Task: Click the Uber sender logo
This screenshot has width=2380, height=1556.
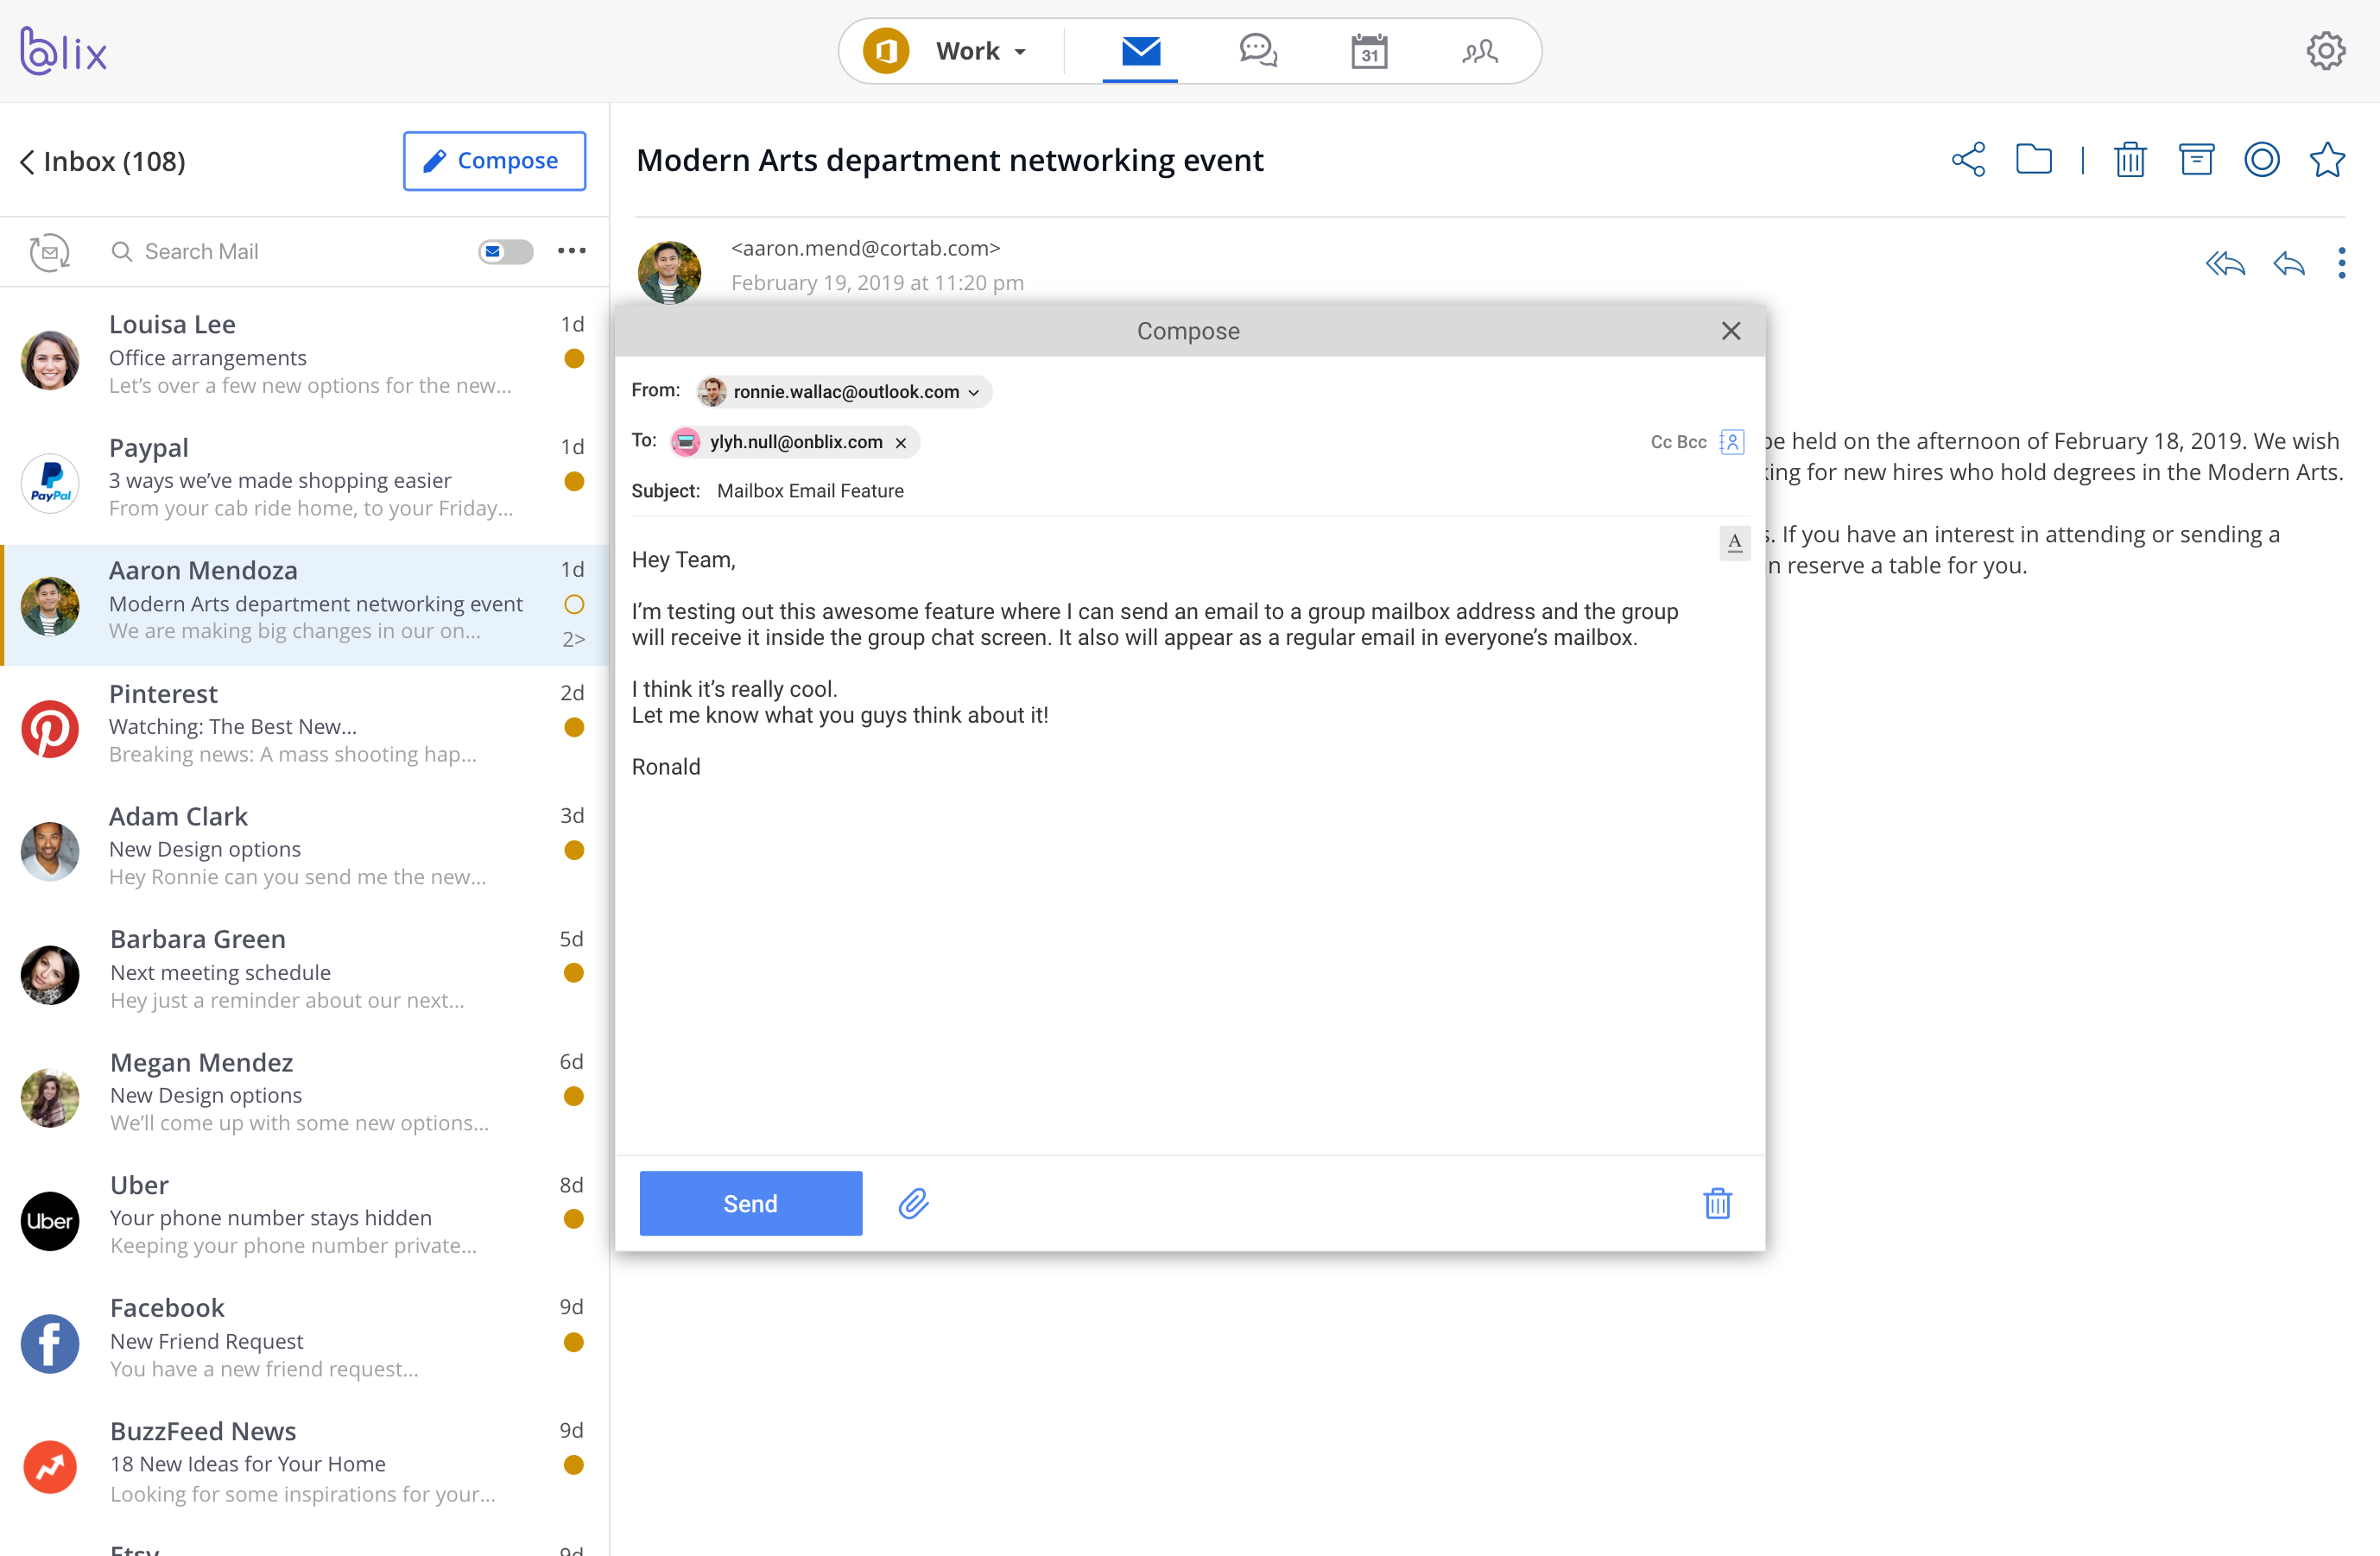Action: tap(50, 1221)
